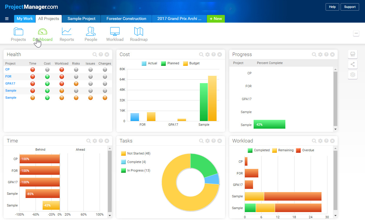Share the dashboard via the share icon

pos(353,64)
